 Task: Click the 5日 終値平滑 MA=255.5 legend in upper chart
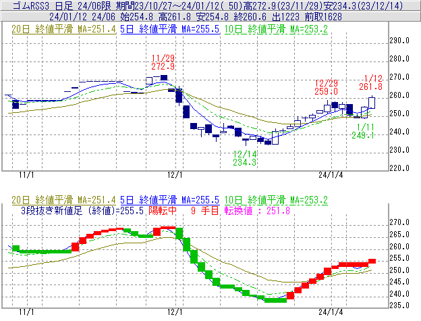pos(170,29)
